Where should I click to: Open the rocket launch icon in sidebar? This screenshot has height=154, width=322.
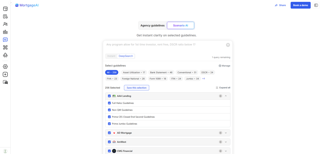pos(5,55)
